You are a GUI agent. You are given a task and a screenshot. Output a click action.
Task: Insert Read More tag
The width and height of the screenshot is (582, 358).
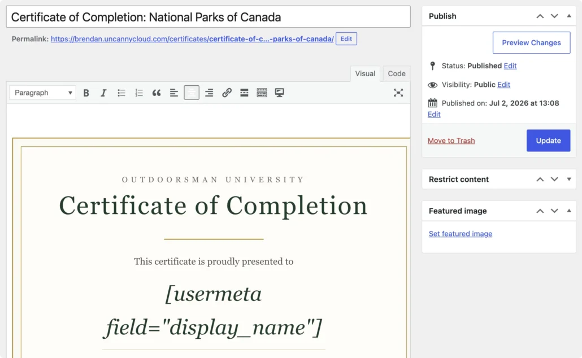pyautogui.click(x=244, y=93)
